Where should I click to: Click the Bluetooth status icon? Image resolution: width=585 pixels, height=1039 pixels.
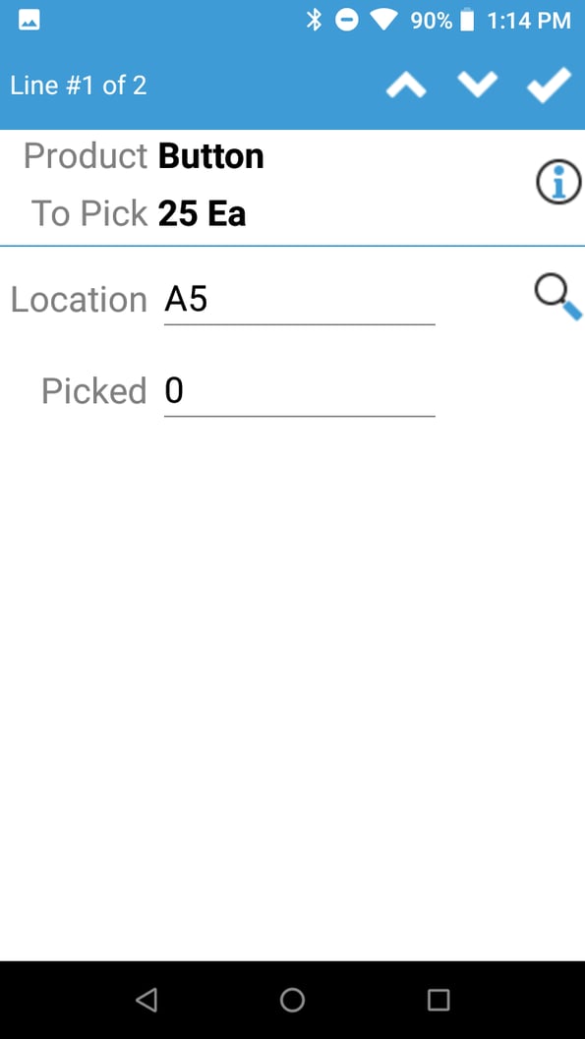(317, 18)
